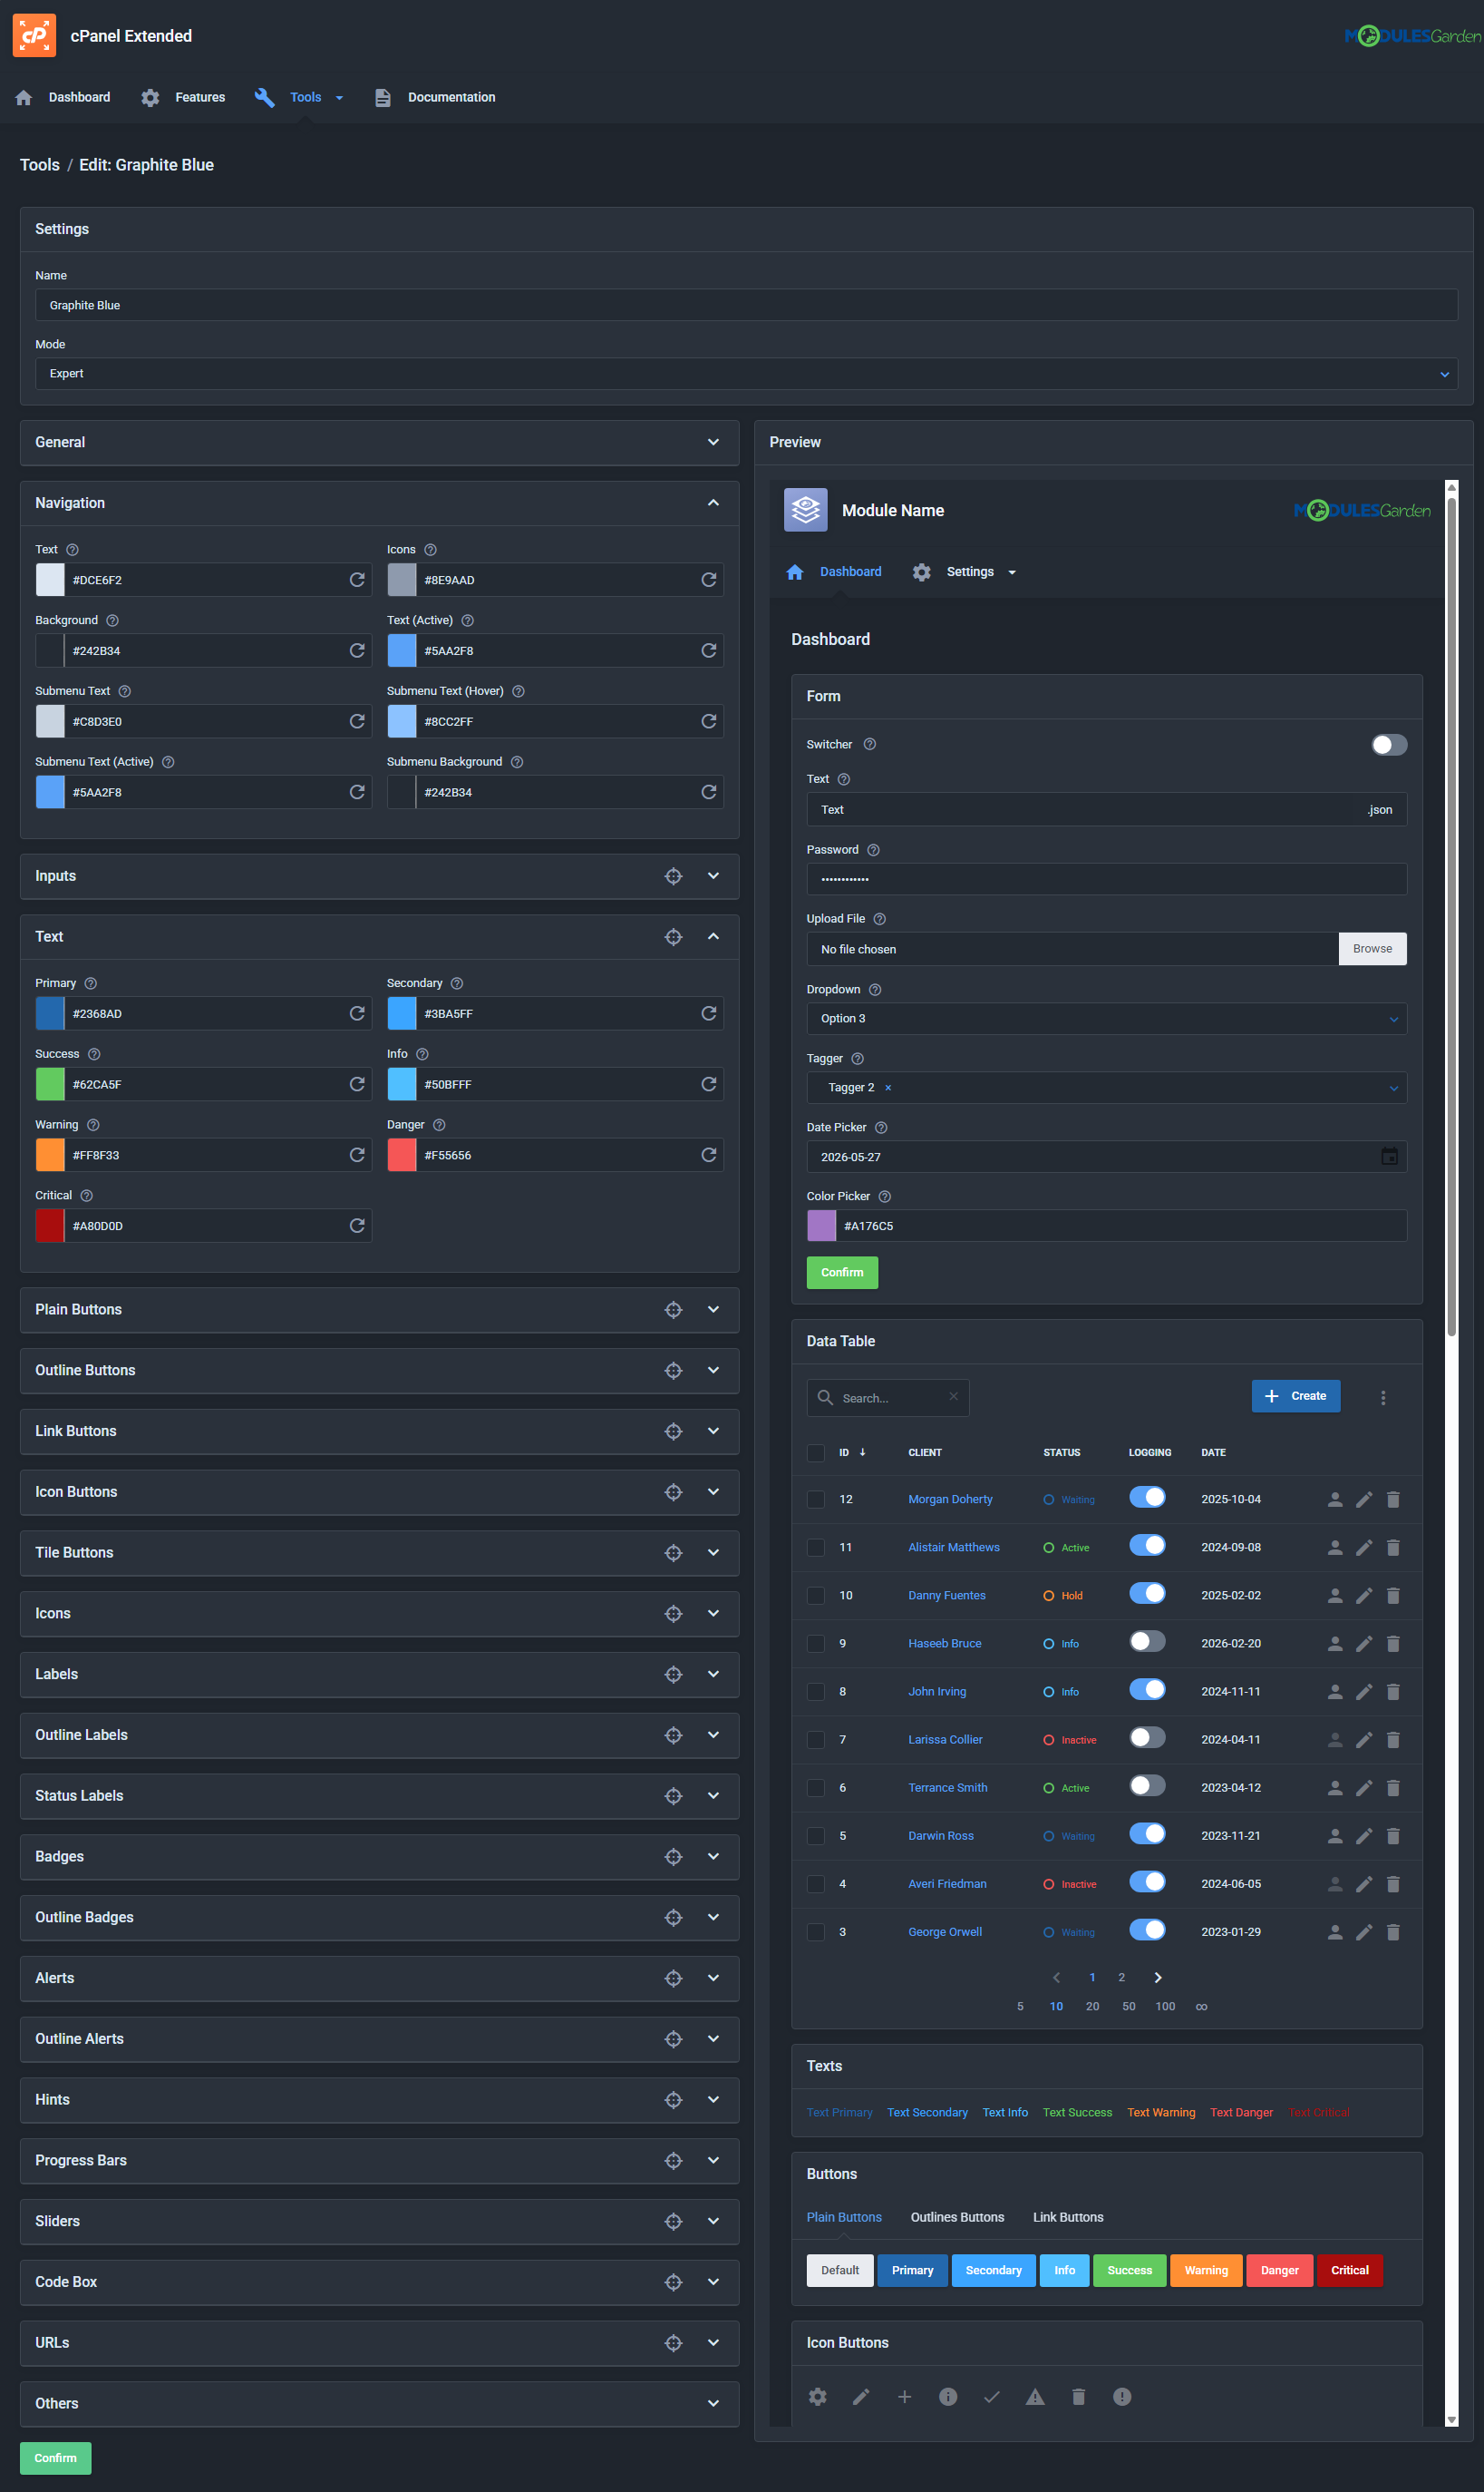Click the delete trash for Danny Fuentes row
This screenshot has width=1484, height=2492.
(x=1393, y=1596)
